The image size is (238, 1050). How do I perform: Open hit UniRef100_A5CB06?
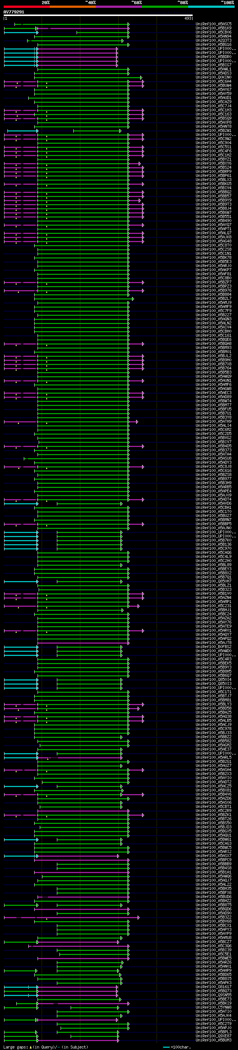click(x=213, y=32)
